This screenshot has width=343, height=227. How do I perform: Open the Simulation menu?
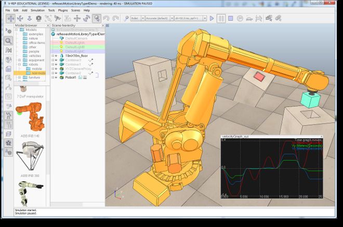(x=37, y=10)
